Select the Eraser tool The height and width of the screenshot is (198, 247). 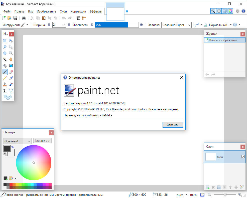(x=11, y=72)
